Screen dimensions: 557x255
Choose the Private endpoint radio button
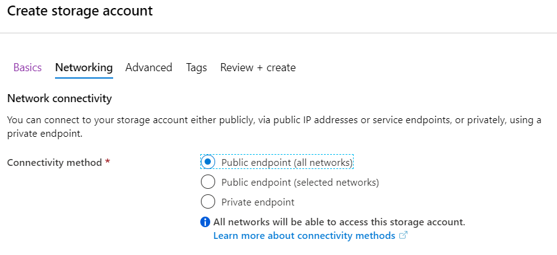tap(208, 202)
